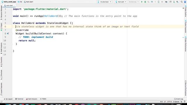Image resolution: width=187 pixels, height=105 pixels.
Task: Open the Flutter profile mode gauge icon
Action: (152, 2)
